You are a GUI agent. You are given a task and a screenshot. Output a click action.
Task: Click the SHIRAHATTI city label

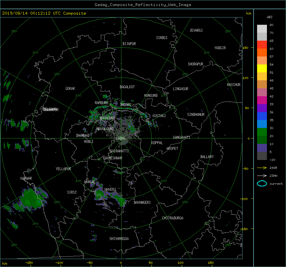(119, 151)
